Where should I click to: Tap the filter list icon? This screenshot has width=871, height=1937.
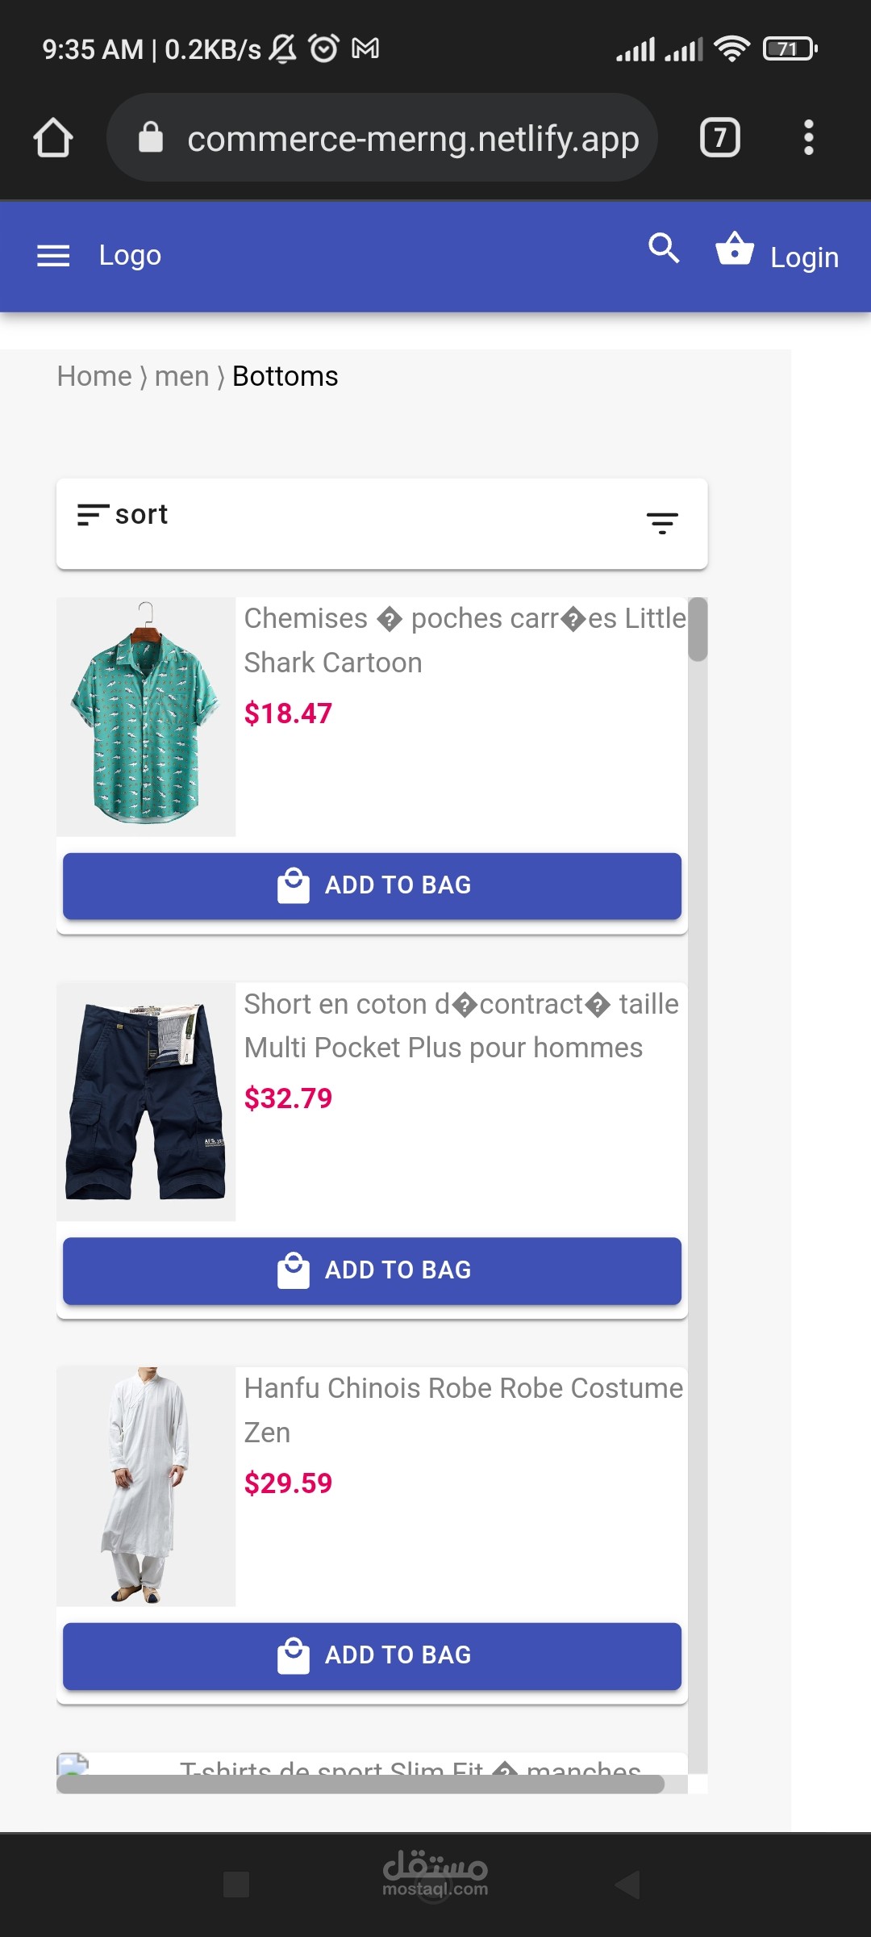point(662,523)
